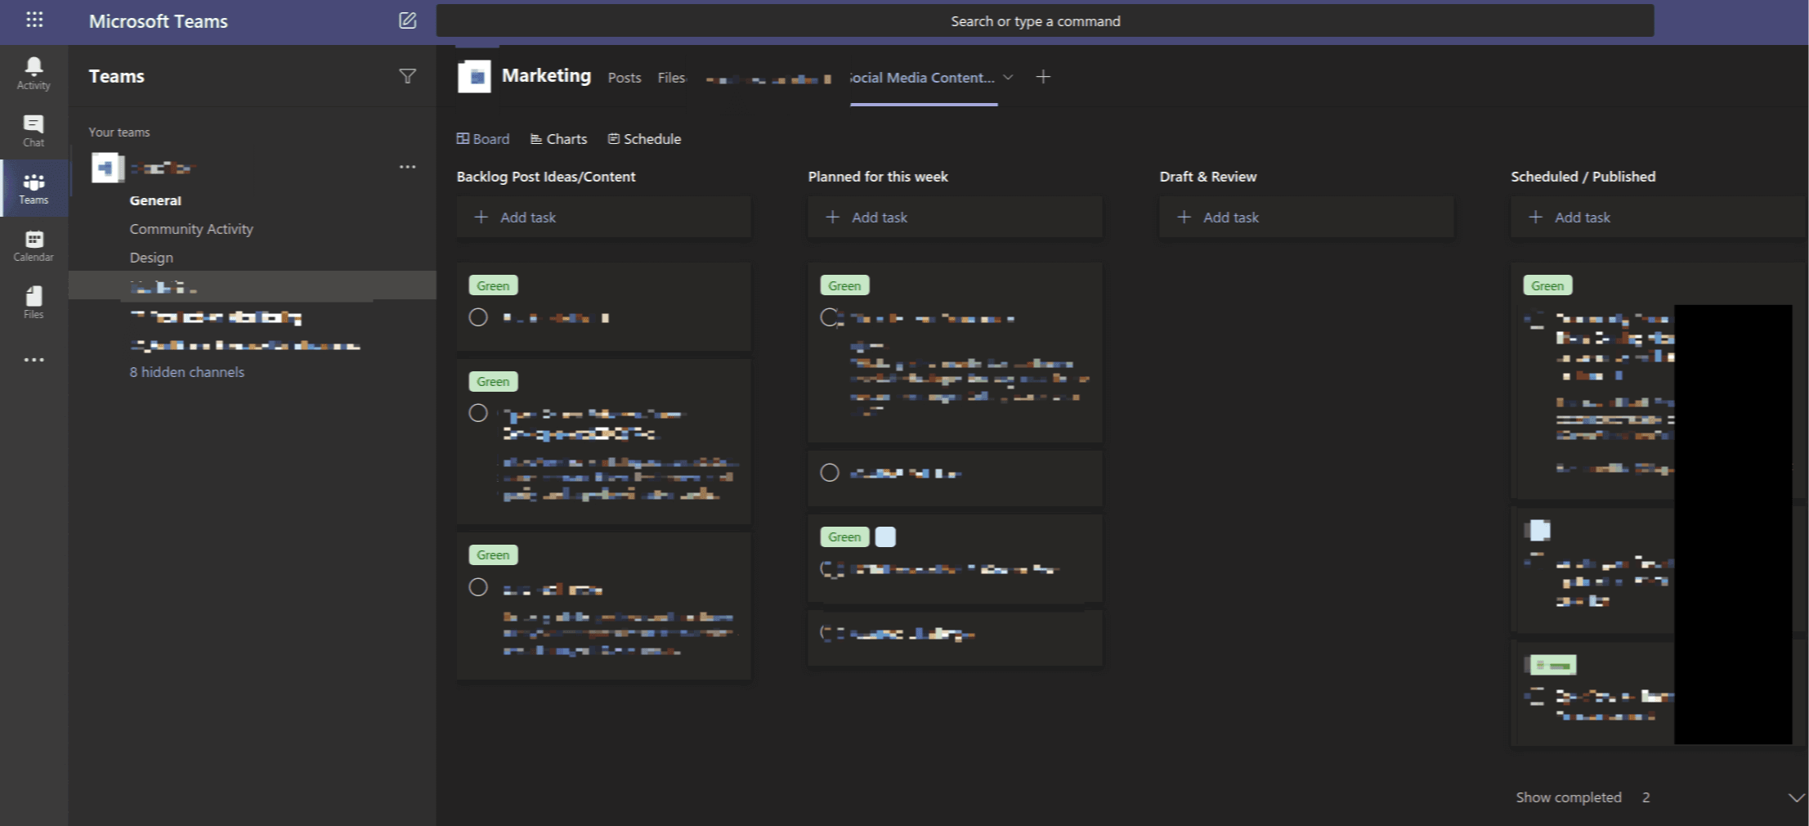Complete the first Planned for this week task
1809x826 pixels.
tap(830, 317)
